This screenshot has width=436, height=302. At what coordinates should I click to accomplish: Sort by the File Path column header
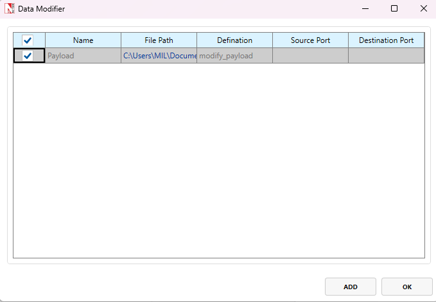tap(159, 40)
